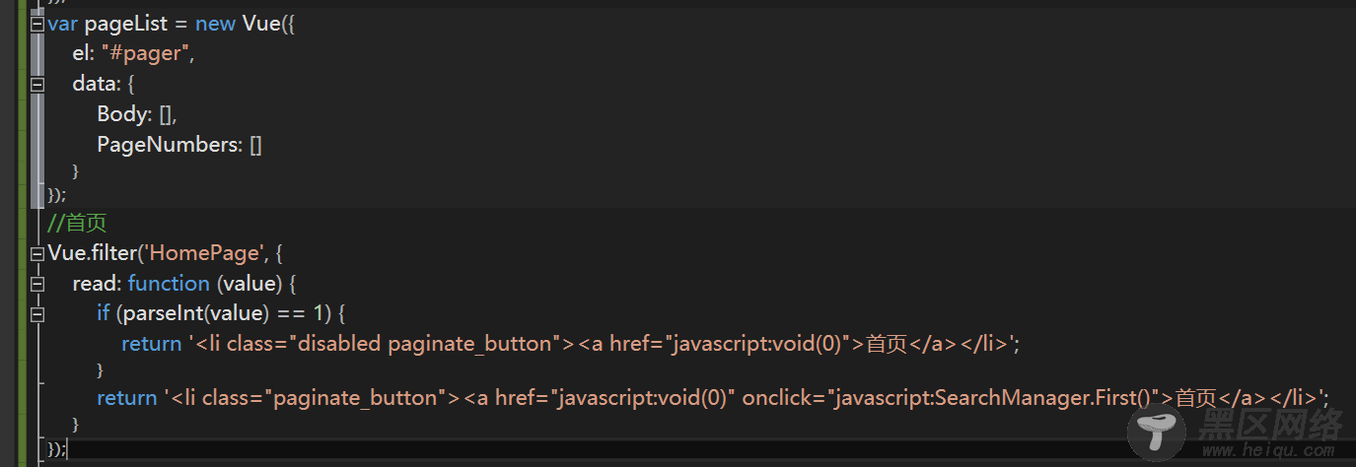This screenshot has height=467, width=1356.
Task: Fold the read function block
Action: coord(37,284)
